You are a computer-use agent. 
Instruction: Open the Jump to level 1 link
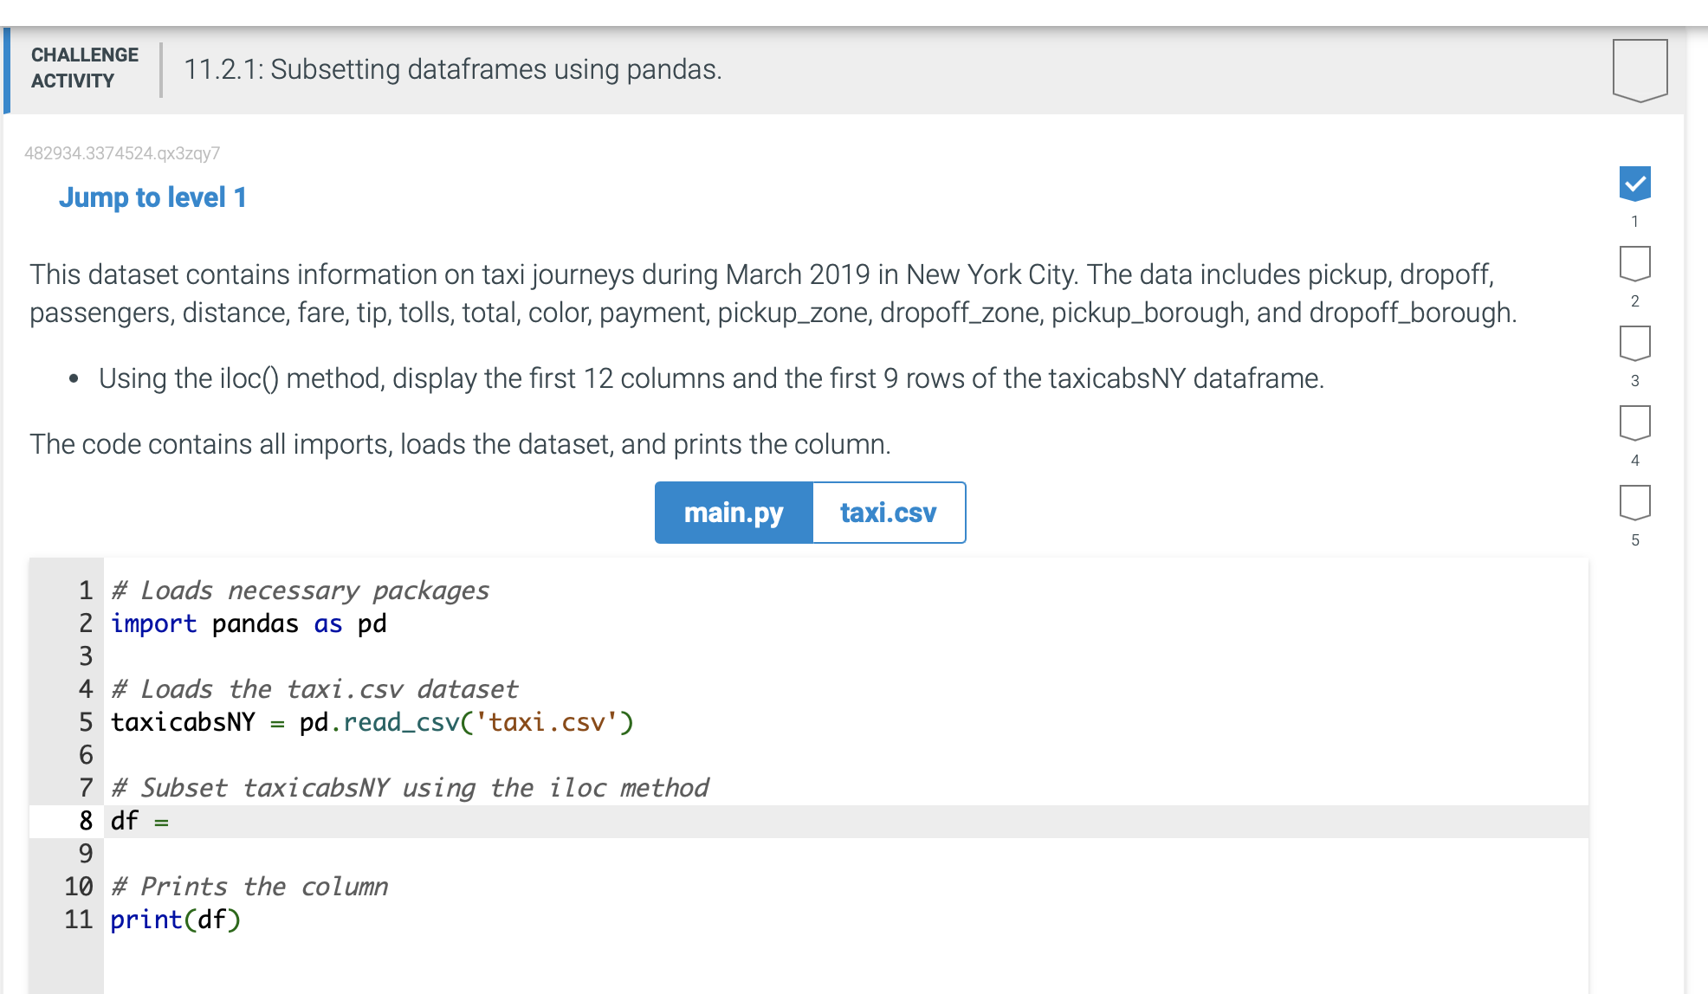(152, 197)
